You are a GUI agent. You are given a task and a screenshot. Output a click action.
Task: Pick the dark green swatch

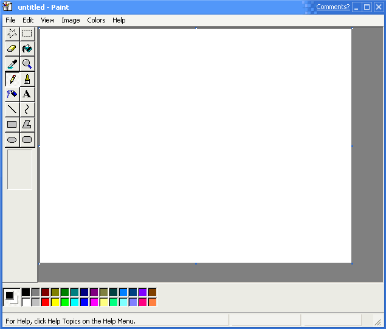pos(65,293)
